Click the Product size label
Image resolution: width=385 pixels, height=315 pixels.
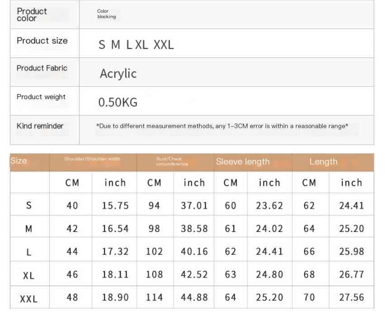[42, 41]
